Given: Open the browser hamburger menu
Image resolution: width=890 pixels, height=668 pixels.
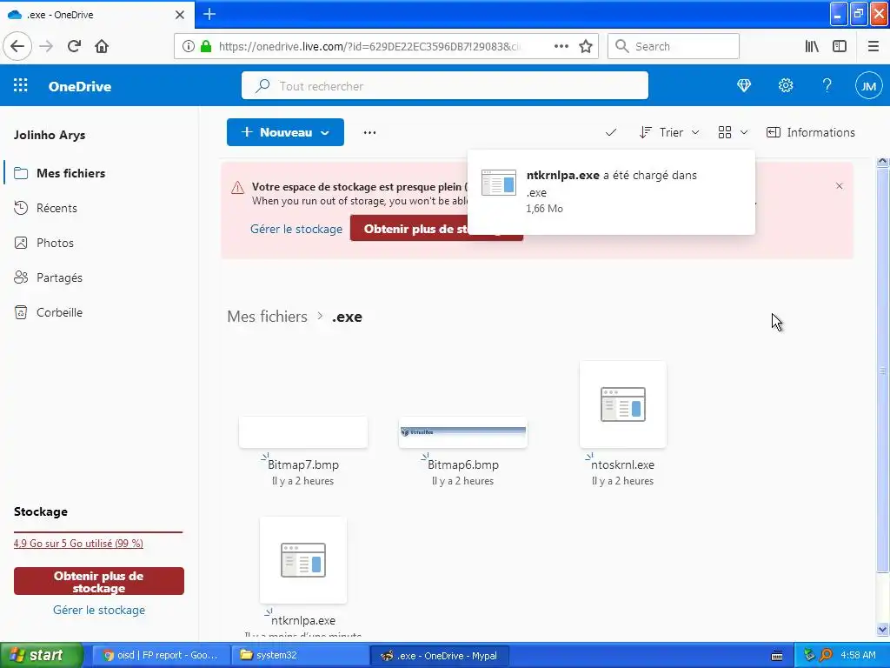Looking at the screenshot, I should 873,47.
